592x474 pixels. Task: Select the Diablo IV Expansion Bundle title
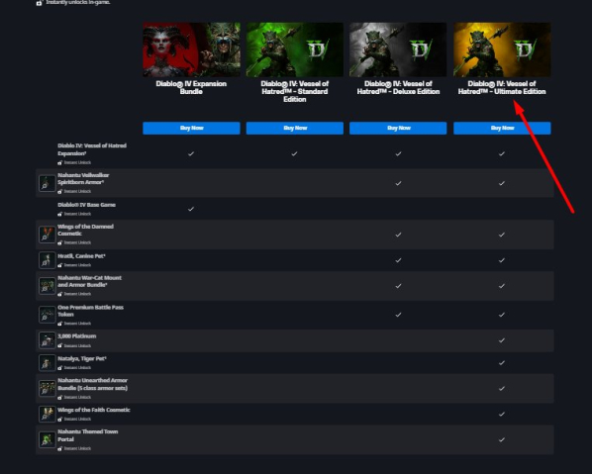191,87
